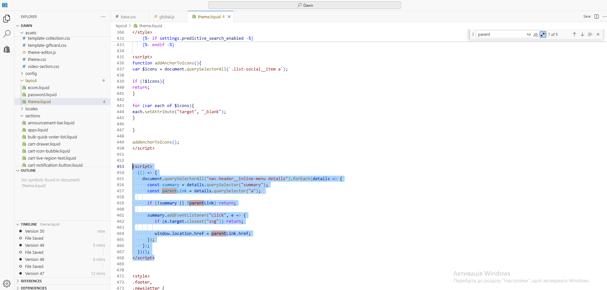607x290 pixels.
Task: Expand the replace field in find widget
Action: pos(473,34)
